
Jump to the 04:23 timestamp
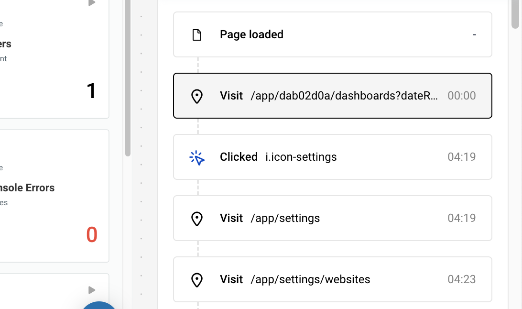tap(461, 279)
